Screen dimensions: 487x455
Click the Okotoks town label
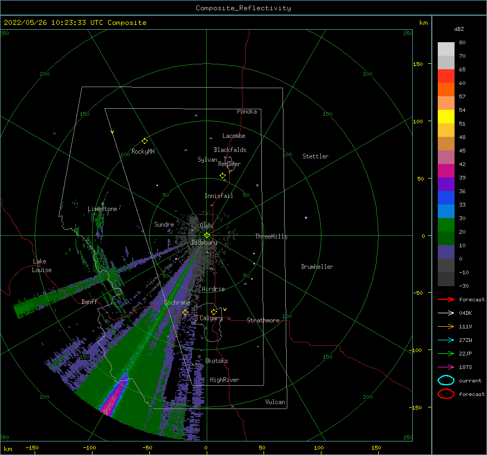216,361
